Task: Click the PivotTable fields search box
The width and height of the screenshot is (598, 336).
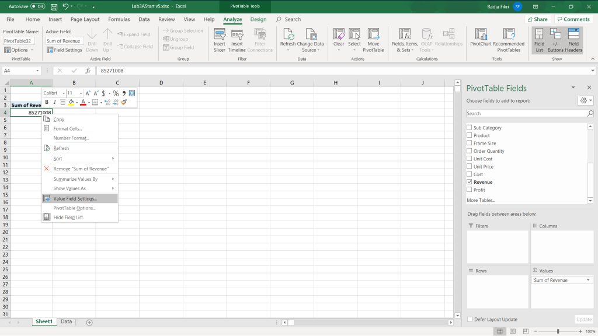Action: coord(526,113)
